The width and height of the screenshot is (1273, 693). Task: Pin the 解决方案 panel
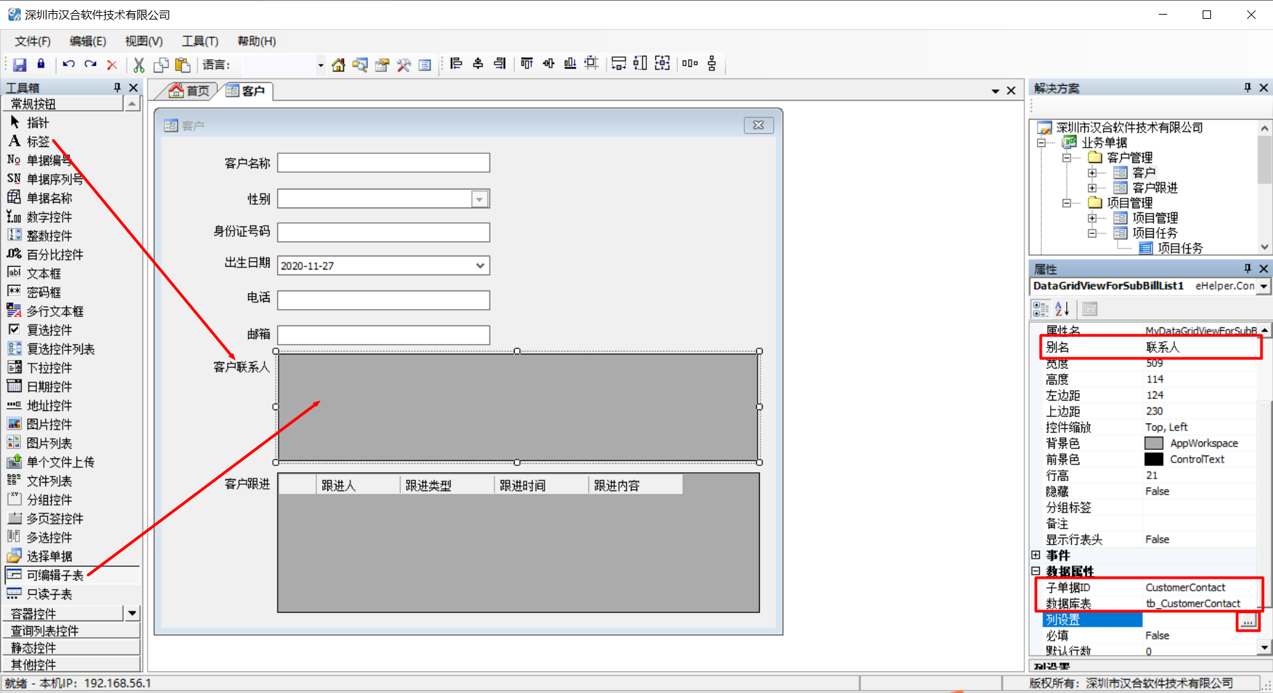1248,88
